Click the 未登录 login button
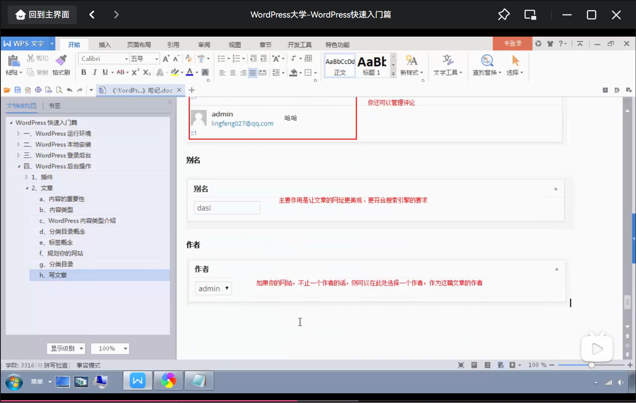 [512, 44]
